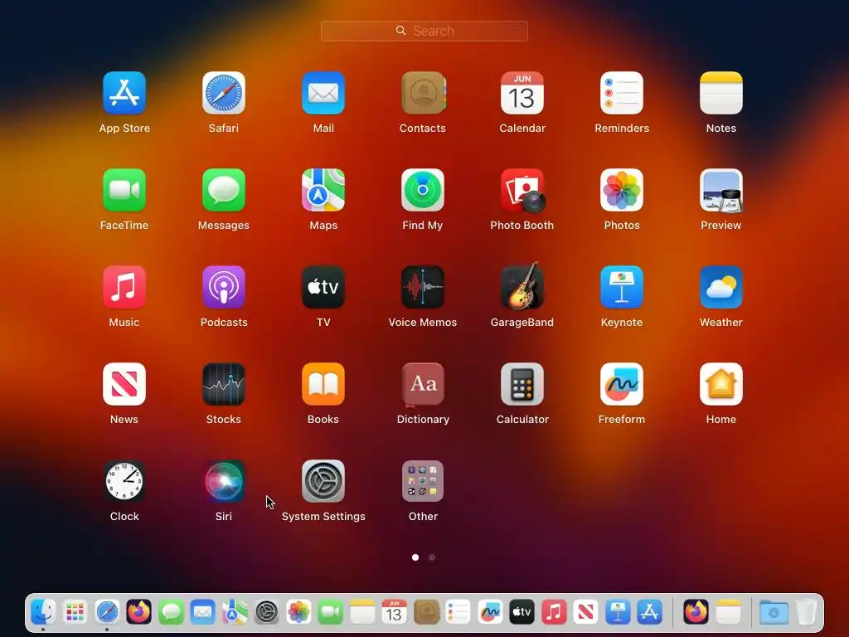Open the Trash in the Dock
This screenshot has height=637, width=849.
coord(806,613)
